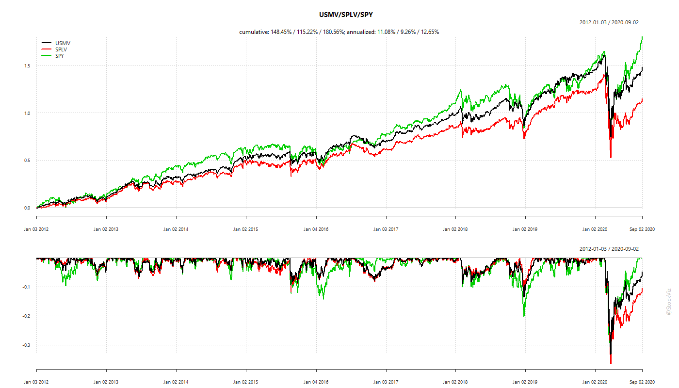Click Jan 02 2019 on top chart axis
This screenshot has height=388, width=679.
pyautogui.click(x=525, y=229)
